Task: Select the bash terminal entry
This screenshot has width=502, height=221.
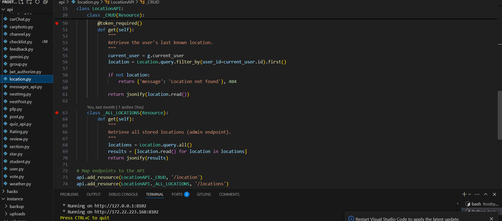Action: (482, 204)
